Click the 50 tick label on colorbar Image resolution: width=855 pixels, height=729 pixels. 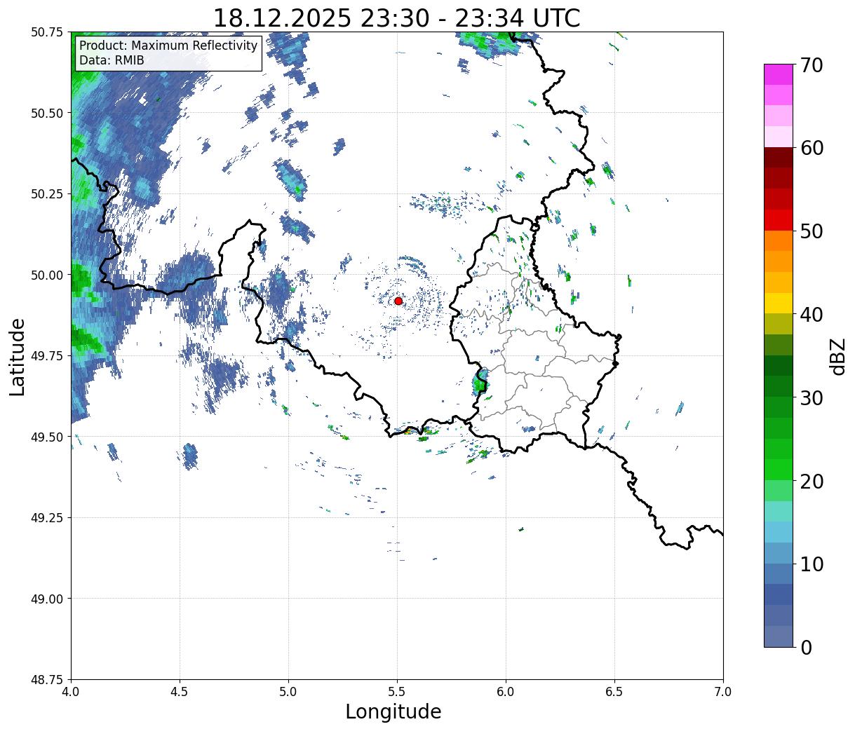coord(811,231)
